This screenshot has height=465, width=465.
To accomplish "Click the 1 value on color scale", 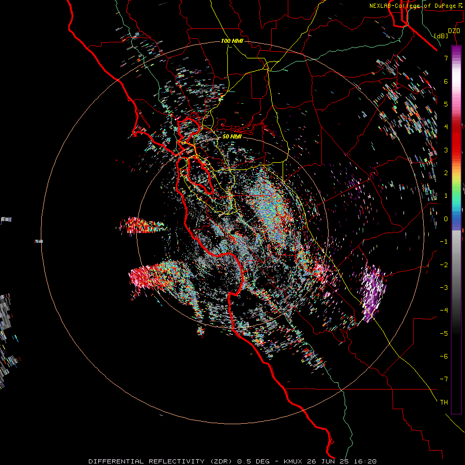I will pyautogui.click(x=446, y=196).
